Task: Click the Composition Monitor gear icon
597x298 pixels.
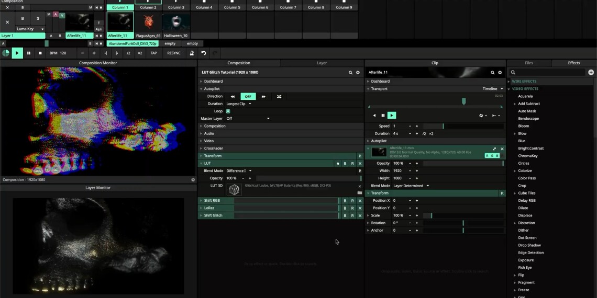Action: (193, 180)
